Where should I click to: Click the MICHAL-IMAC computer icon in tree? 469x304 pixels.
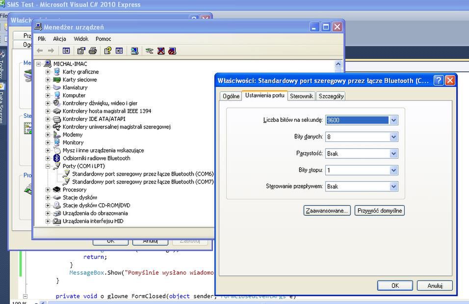click(x=48, y=63)
